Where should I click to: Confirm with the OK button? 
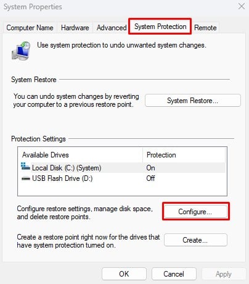[124, 274]
